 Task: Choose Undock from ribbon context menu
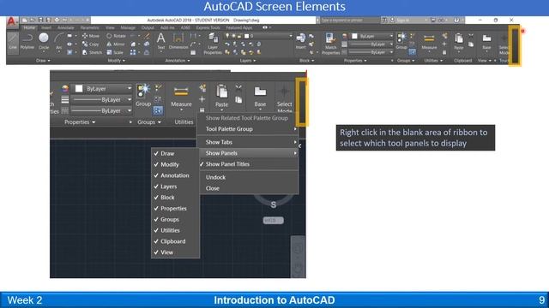click(x=249, y=177)
